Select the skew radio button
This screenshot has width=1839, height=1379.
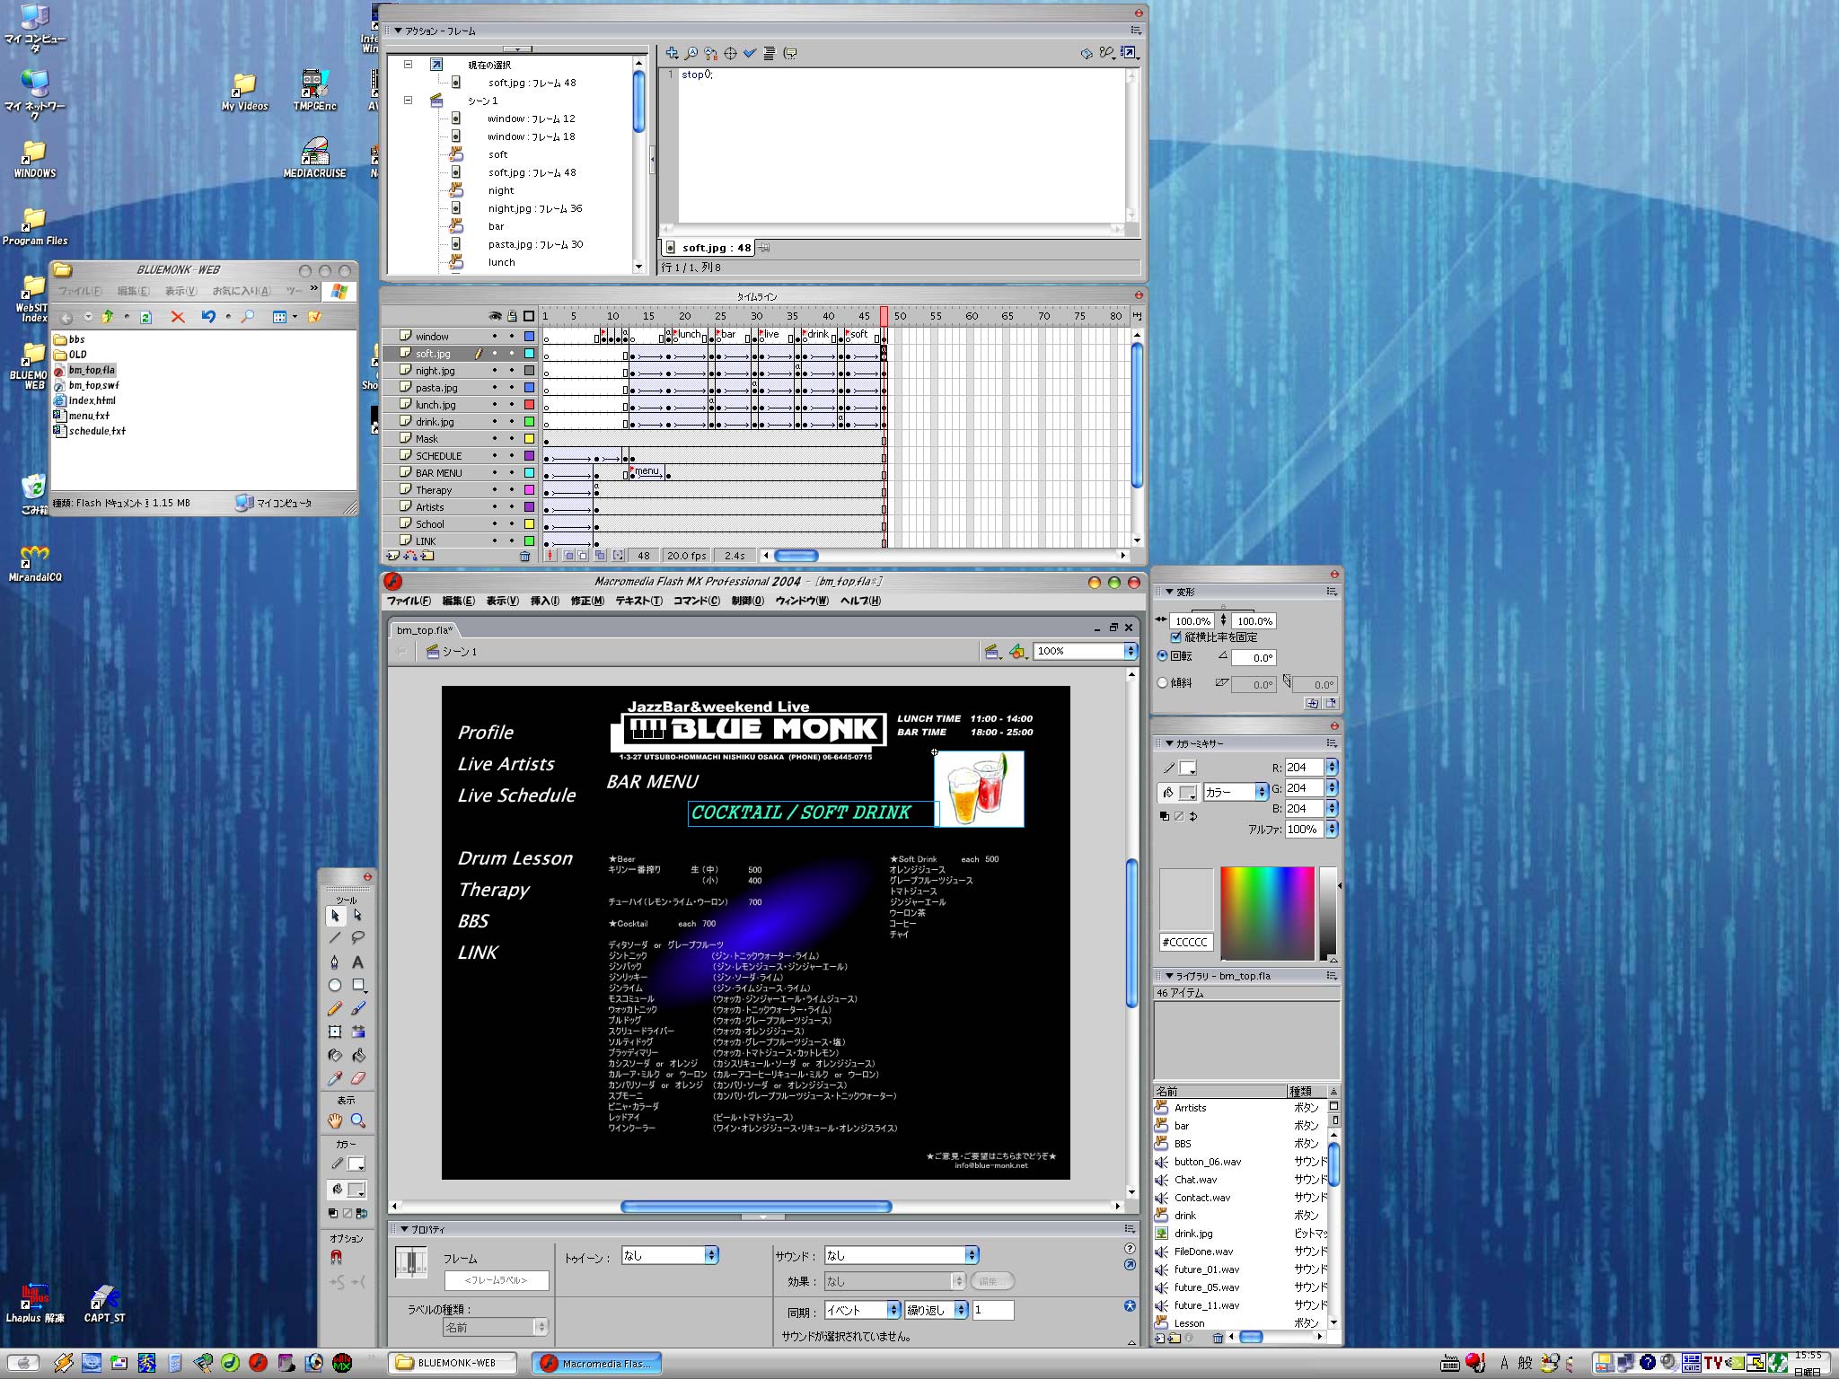1163,683
